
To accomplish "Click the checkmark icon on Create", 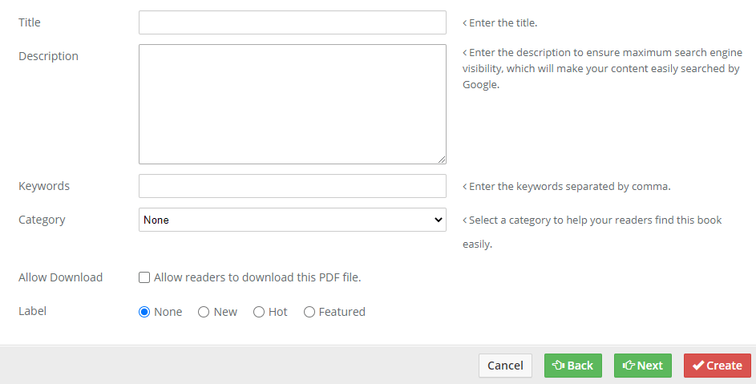I will tap(698, 366).
